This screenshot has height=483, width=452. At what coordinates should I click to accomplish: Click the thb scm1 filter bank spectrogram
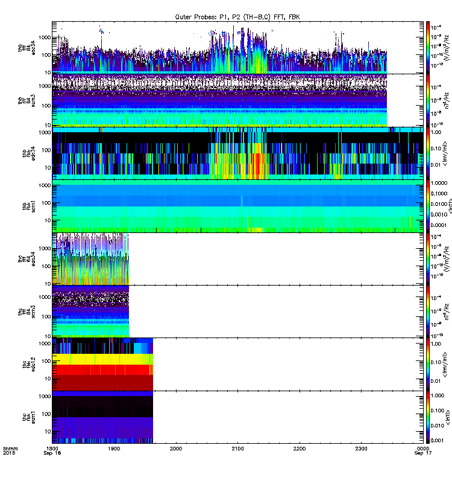pyautogui.click(x=237, y=206)
